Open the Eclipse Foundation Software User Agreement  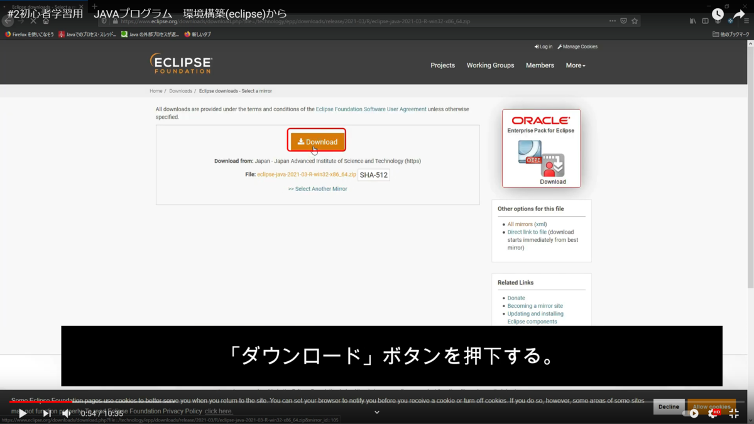click(371, 109)
